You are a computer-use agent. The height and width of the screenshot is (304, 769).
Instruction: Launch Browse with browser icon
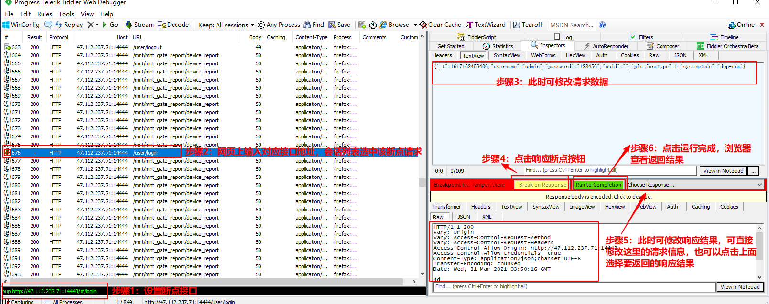pyautogui.click(x=394, y=25)
